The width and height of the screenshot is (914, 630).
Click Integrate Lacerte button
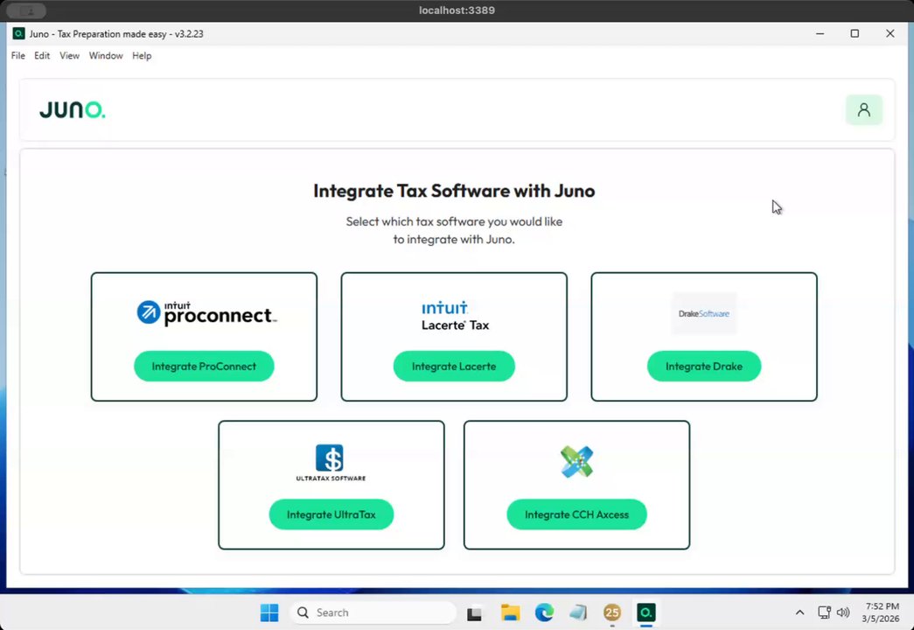click(x=454, y=367)
